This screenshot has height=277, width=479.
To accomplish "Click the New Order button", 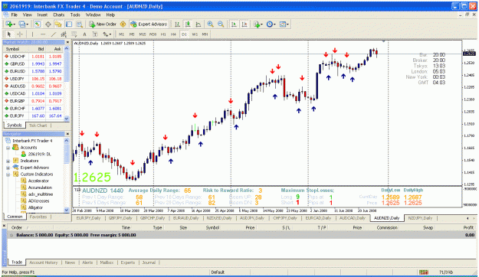I will [x=103, y=24].
